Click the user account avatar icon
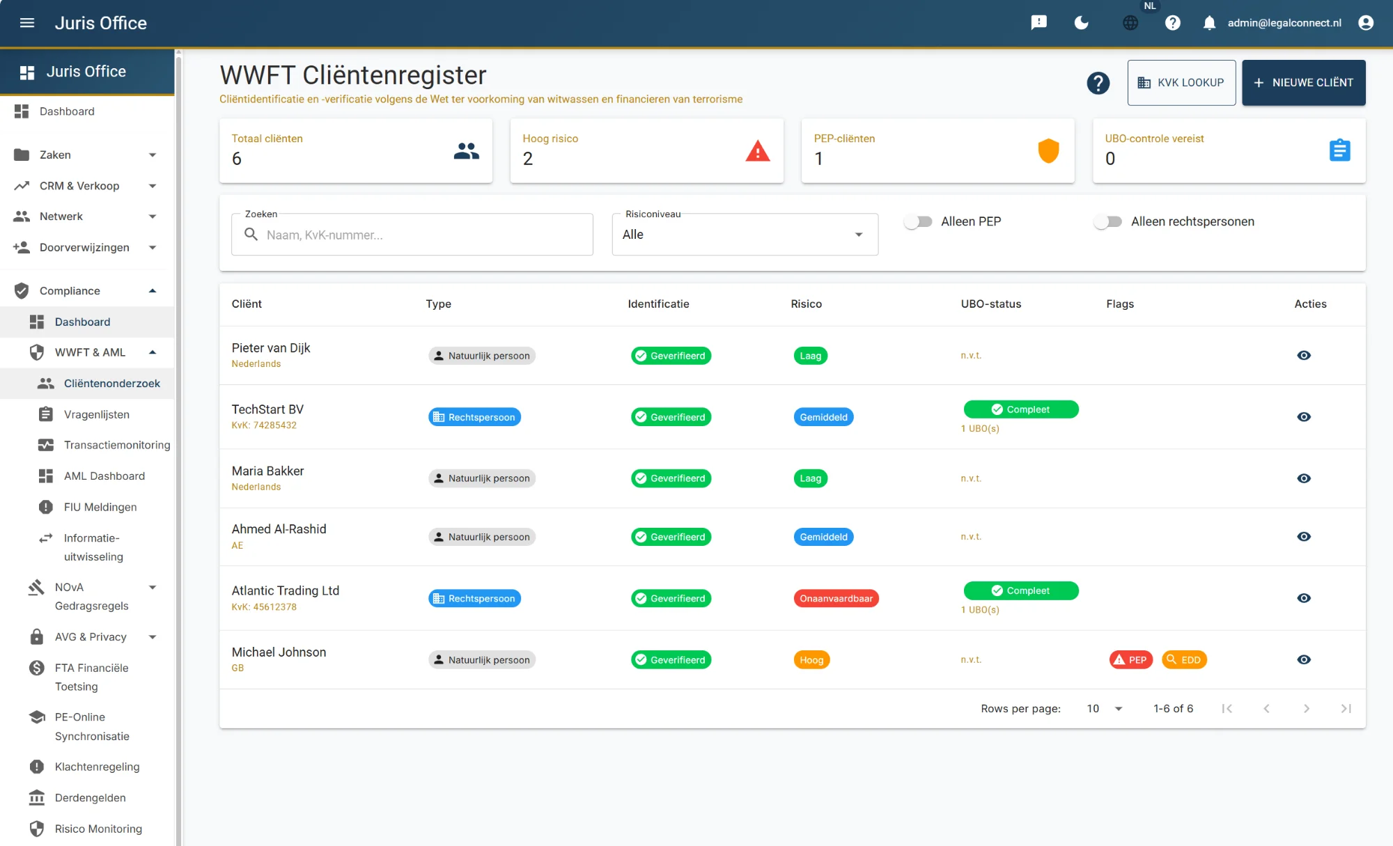The width and height of the screenshot is (1393, 846). [x=1365, y=23]
